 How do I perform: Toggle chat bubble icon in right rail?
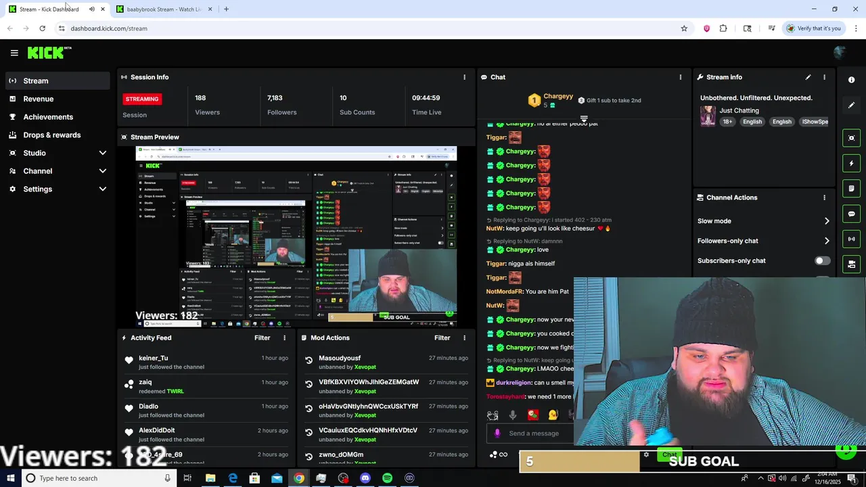(x=852, y=214)
